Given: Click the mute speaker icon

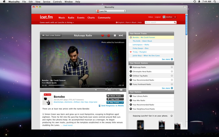Looking at the screenshot, I should point(96,90).
